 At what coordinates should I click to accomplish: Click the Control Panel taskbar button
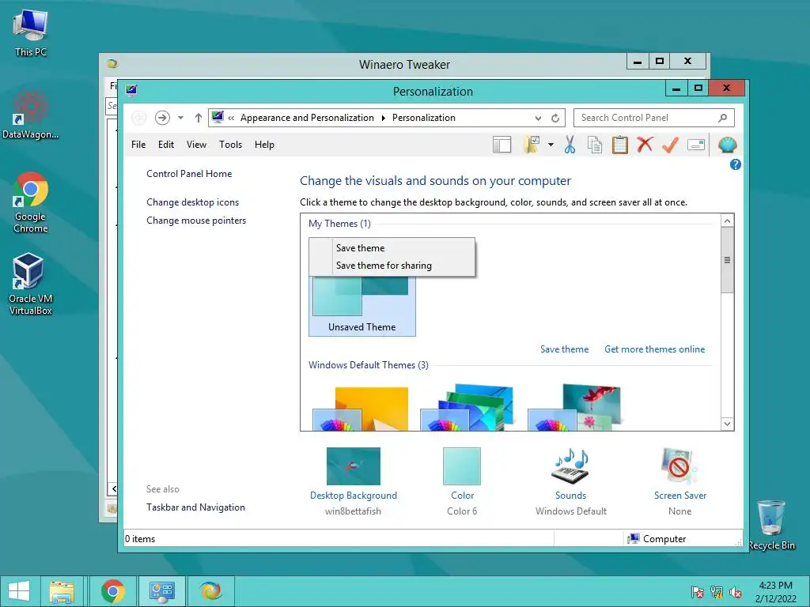[x=162, y=591]
